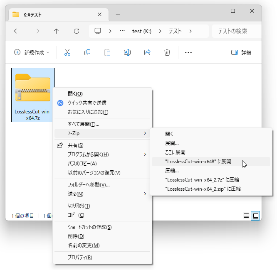
Task: Click the chevron after test (K:)
Action: tap(160, 31)
